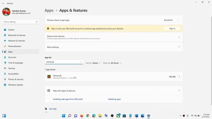Image resolution: width=212 pixels, height=119 pixels.
Task: Open the Installing web apps from Microsoft link
Action: coord(68,99)
